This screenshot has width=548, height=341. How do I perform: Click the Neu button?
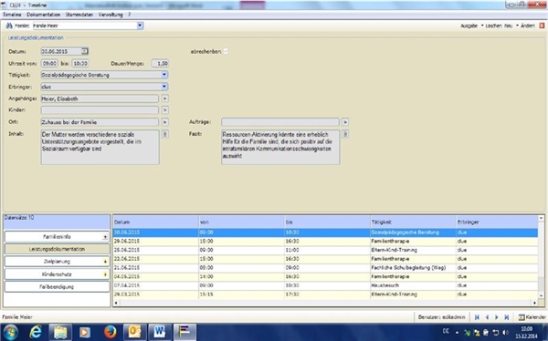508,26
